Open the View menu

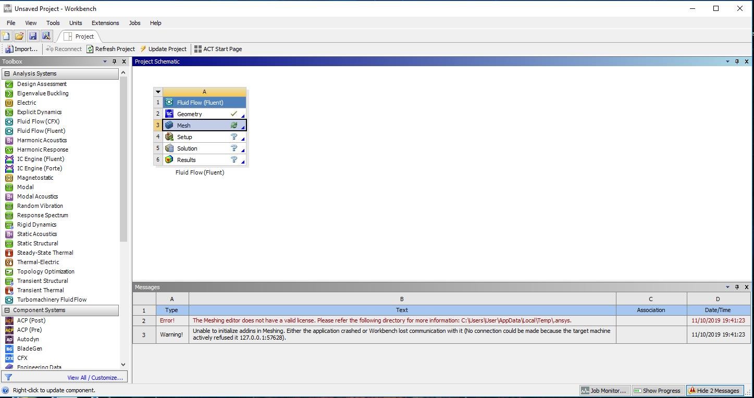(x=31, y=23)
